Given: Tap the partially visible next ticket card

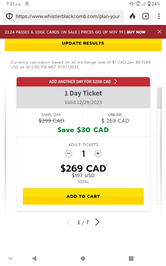Looking at the screenshot, I should tap(161, 145).
